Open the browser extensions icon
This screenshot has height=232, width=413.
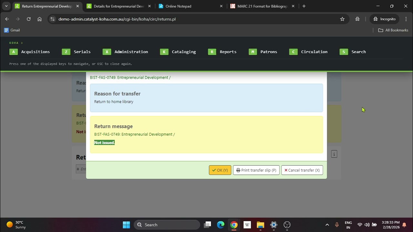[357, 19]
